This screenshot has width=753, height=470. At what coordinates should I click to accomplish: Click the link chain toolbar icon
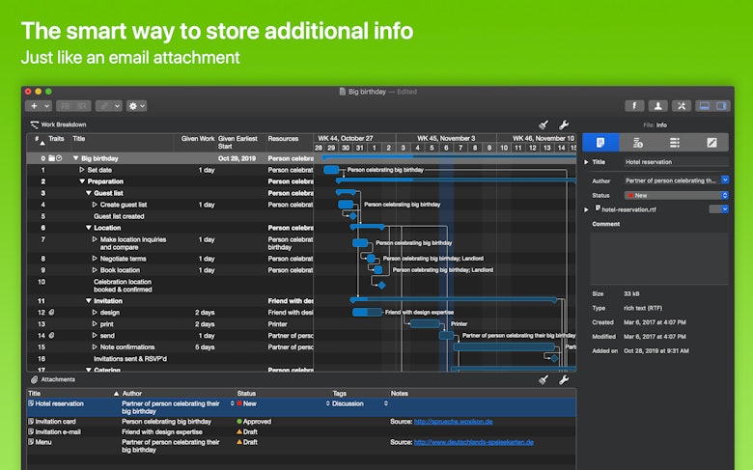[103, 106]
